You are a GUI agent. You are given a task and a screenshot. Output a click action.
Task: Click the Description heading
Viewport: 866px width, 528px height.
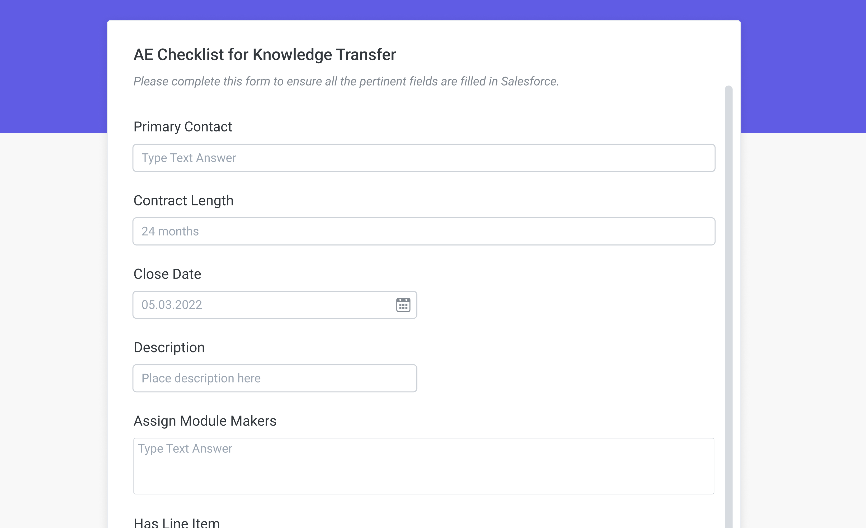pyautogui.click(x=169, y=347)
